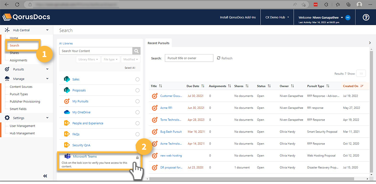
Task: Select People and Experience radio button
Action: point(137,123)
